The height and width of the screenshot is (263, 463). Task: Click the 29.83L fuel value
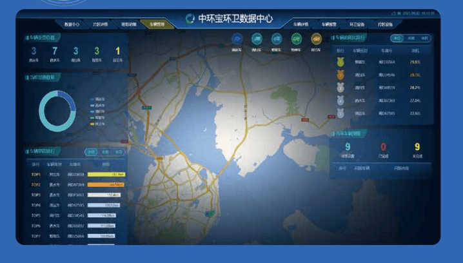click(415, 62)
